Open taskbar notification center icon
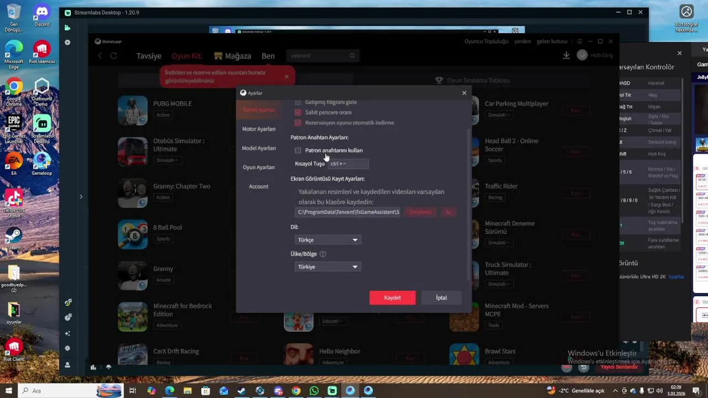 [696, 391]
